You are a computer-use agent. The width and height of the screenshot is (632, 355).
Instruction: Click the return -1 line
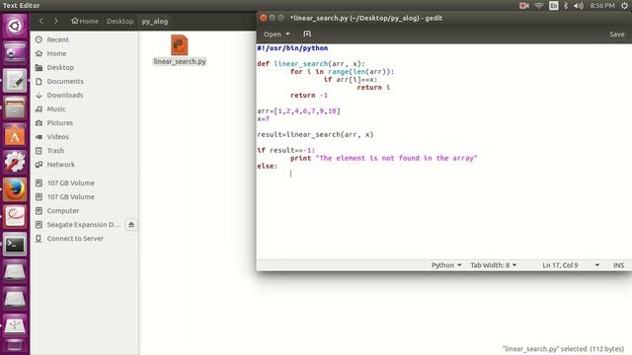pyautogui.click(x=309, y=95)
